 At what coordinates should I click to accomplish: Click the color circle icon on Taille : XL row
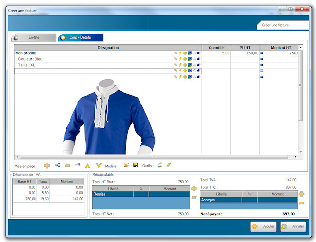click(199, 65)
